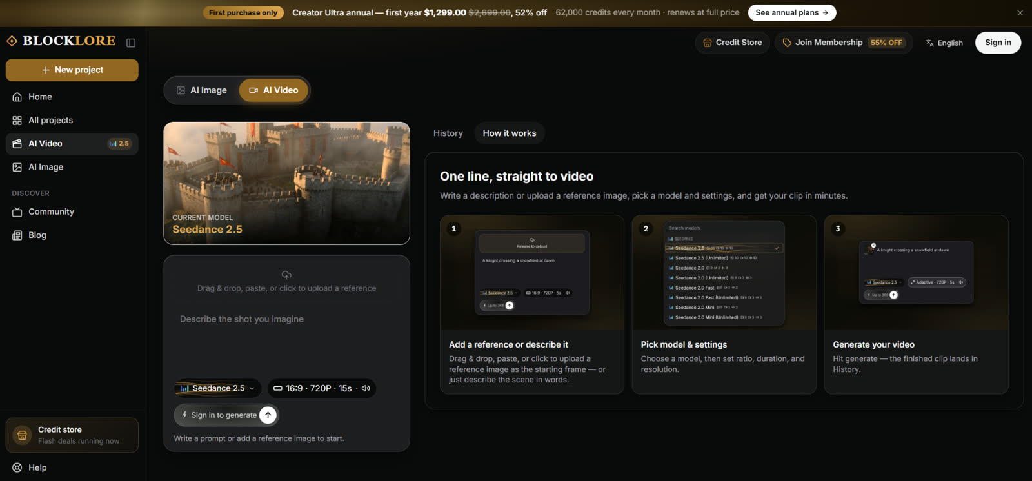Expand the Seedance 2.5 model dropdown

(x=217, y=388)
